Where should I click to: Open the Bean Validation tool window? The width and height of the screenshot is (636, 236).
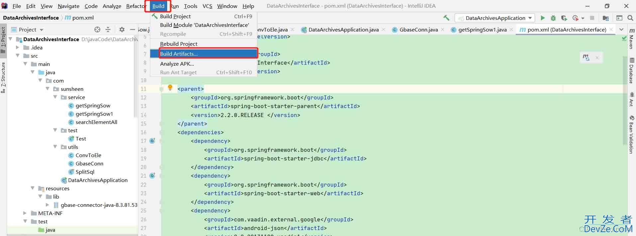632,134
